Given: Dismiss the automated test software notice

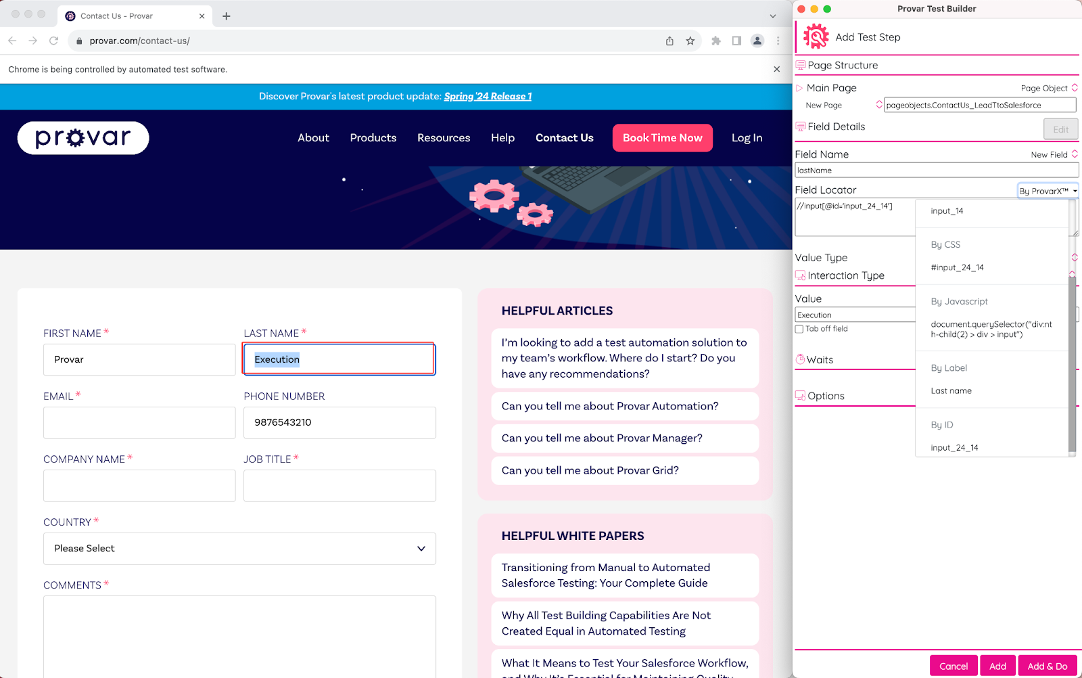Looking at the screenshot, I should [776, 69].
